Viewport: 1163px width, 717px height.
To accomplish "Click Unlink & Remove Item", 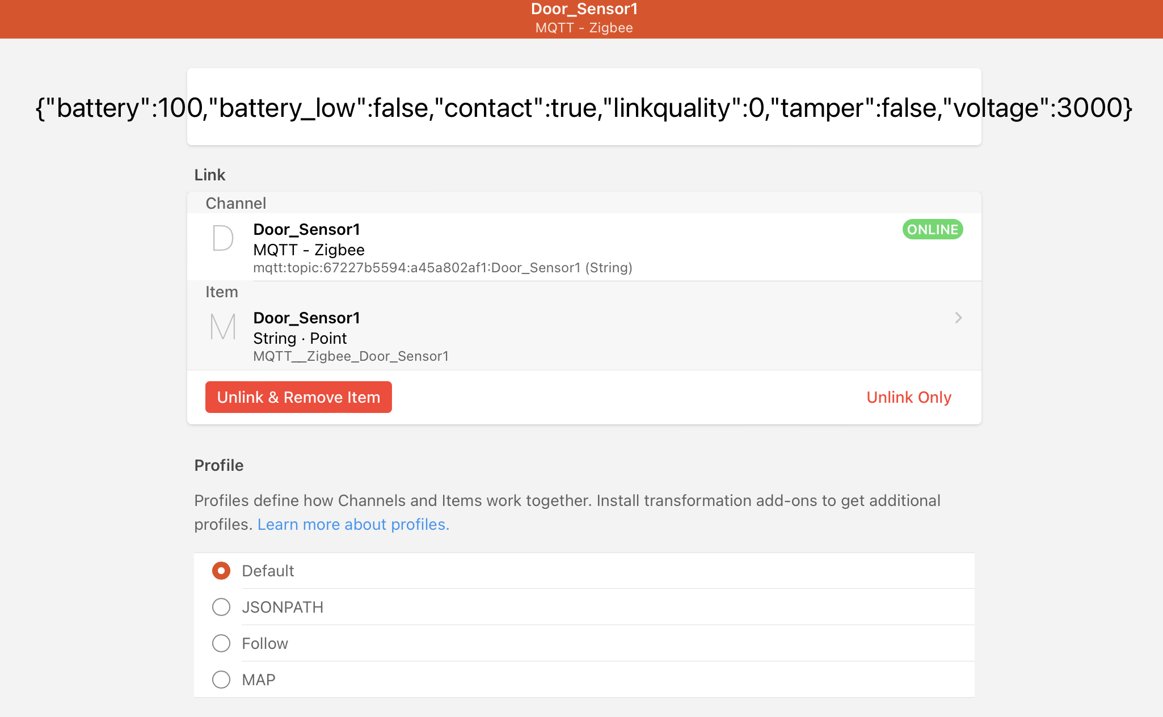I will point(298,397).
